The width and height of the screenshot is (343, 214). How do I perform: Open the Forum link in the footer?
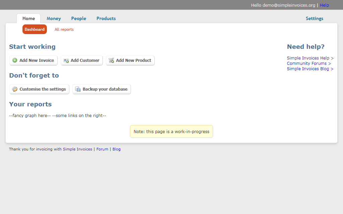102,149
